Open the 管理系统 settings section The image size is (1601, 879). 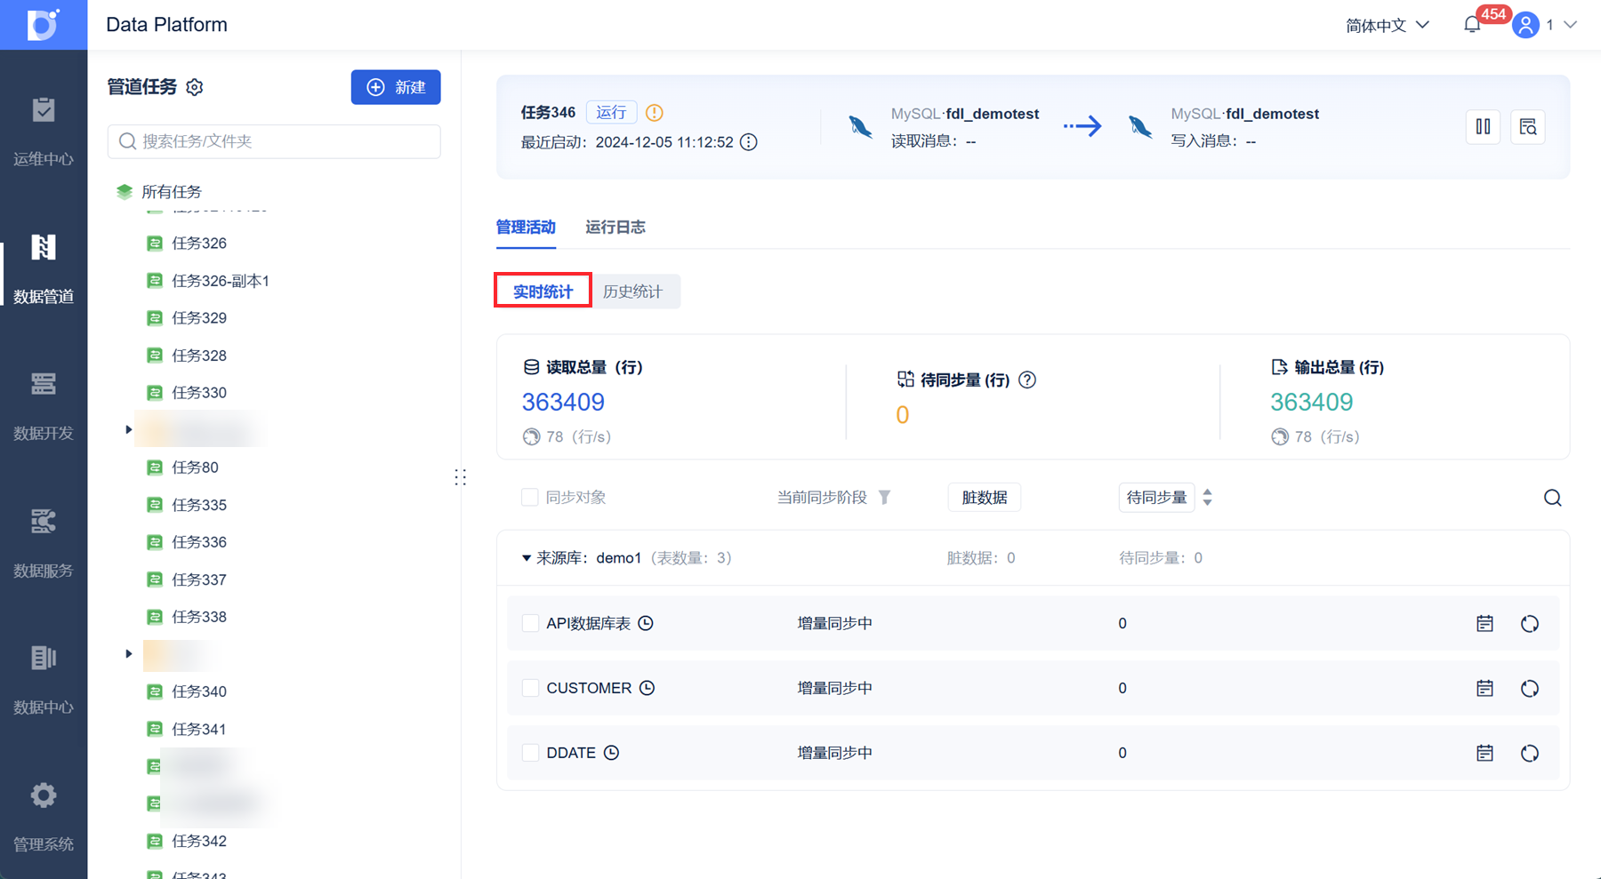(44, 817)
